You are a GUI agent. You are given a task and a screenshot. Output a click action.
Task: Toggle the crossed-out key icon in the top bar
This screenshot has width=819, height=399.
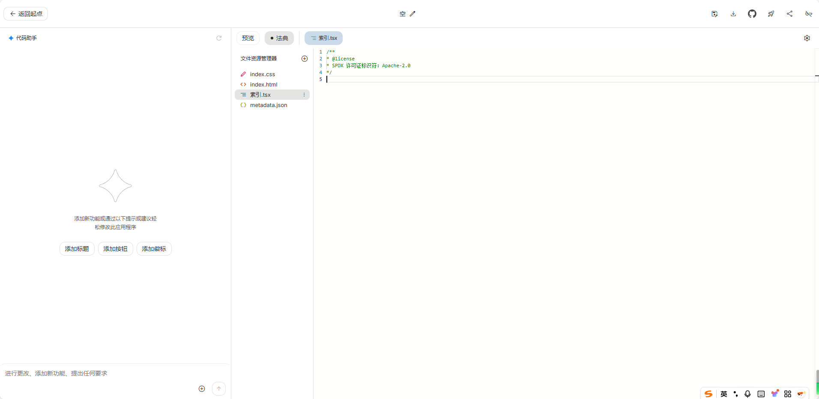click(x=808, y=14)
